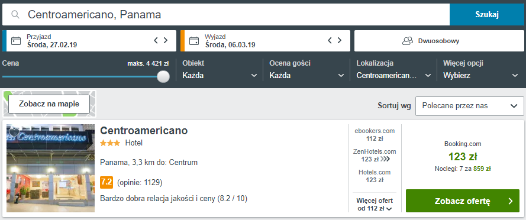Viewport: 526px width, 220px height.
Task: Click the Booking.com 123 zł price
Action: tap(463, 157)
